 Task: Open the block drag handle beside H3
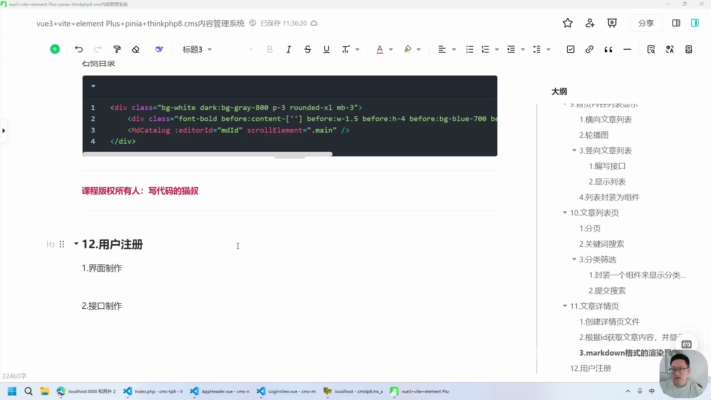click(62, 244)
